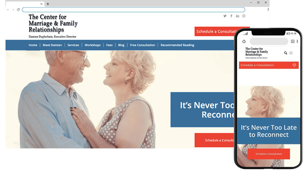308x174 pixels.
Task: Open the Twitter social link icon
Action: tap(225, 16)
